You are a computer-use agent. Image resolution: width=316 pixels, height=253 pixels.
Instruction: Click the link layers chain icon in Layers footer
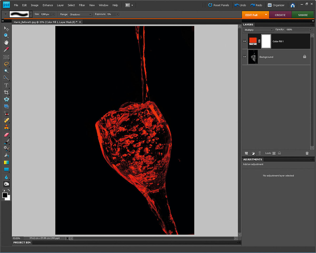point(260,153)
